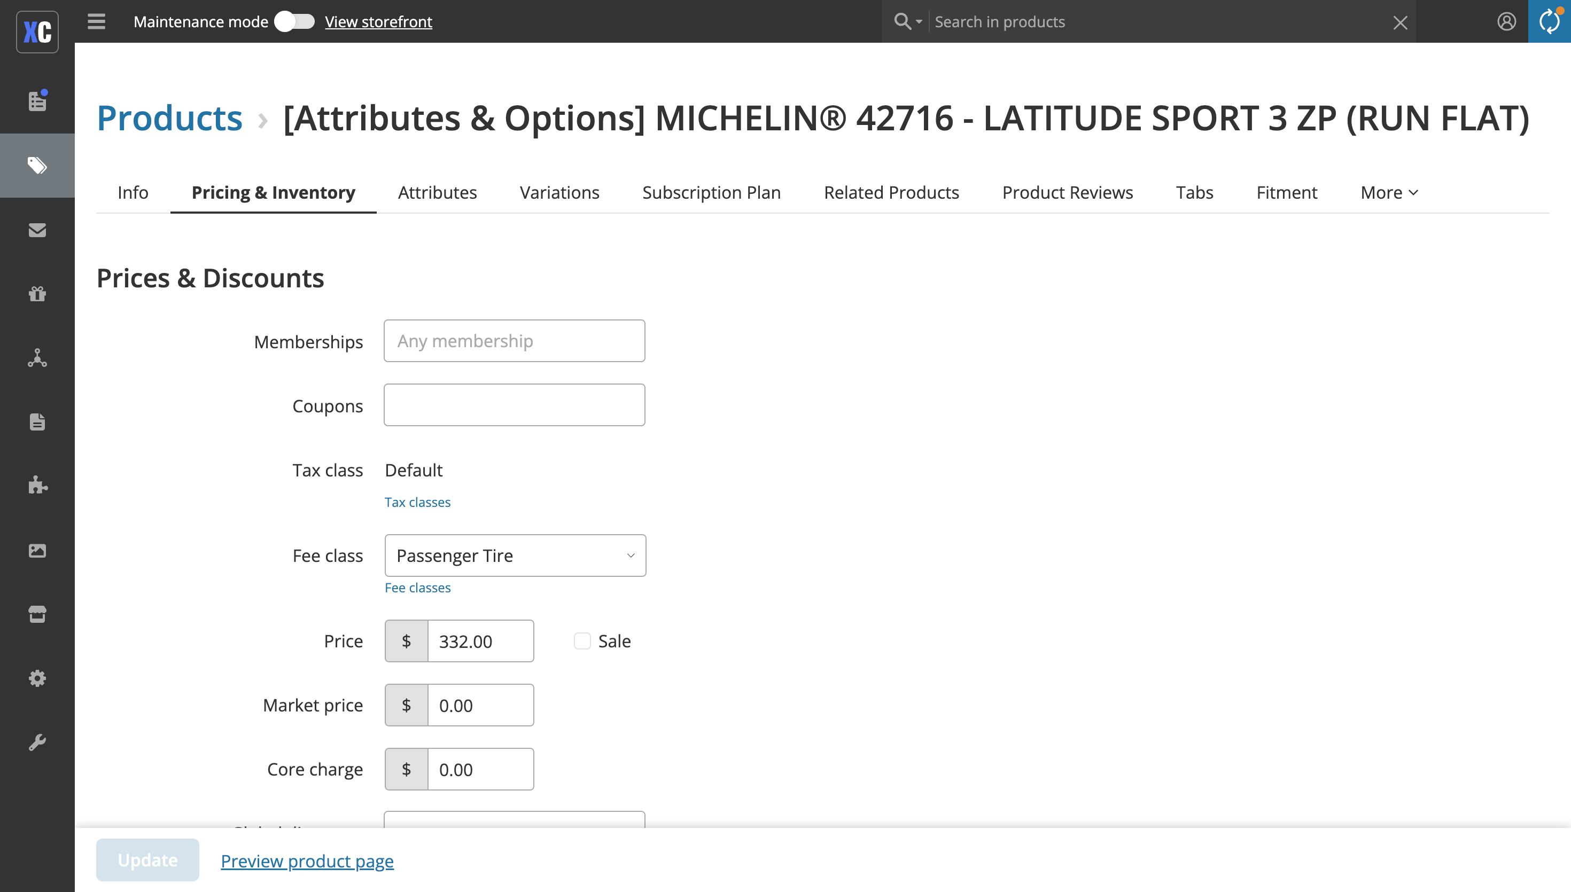Open the orders list sidebar icon
1571x892 pixels.
tap(37, 101)
